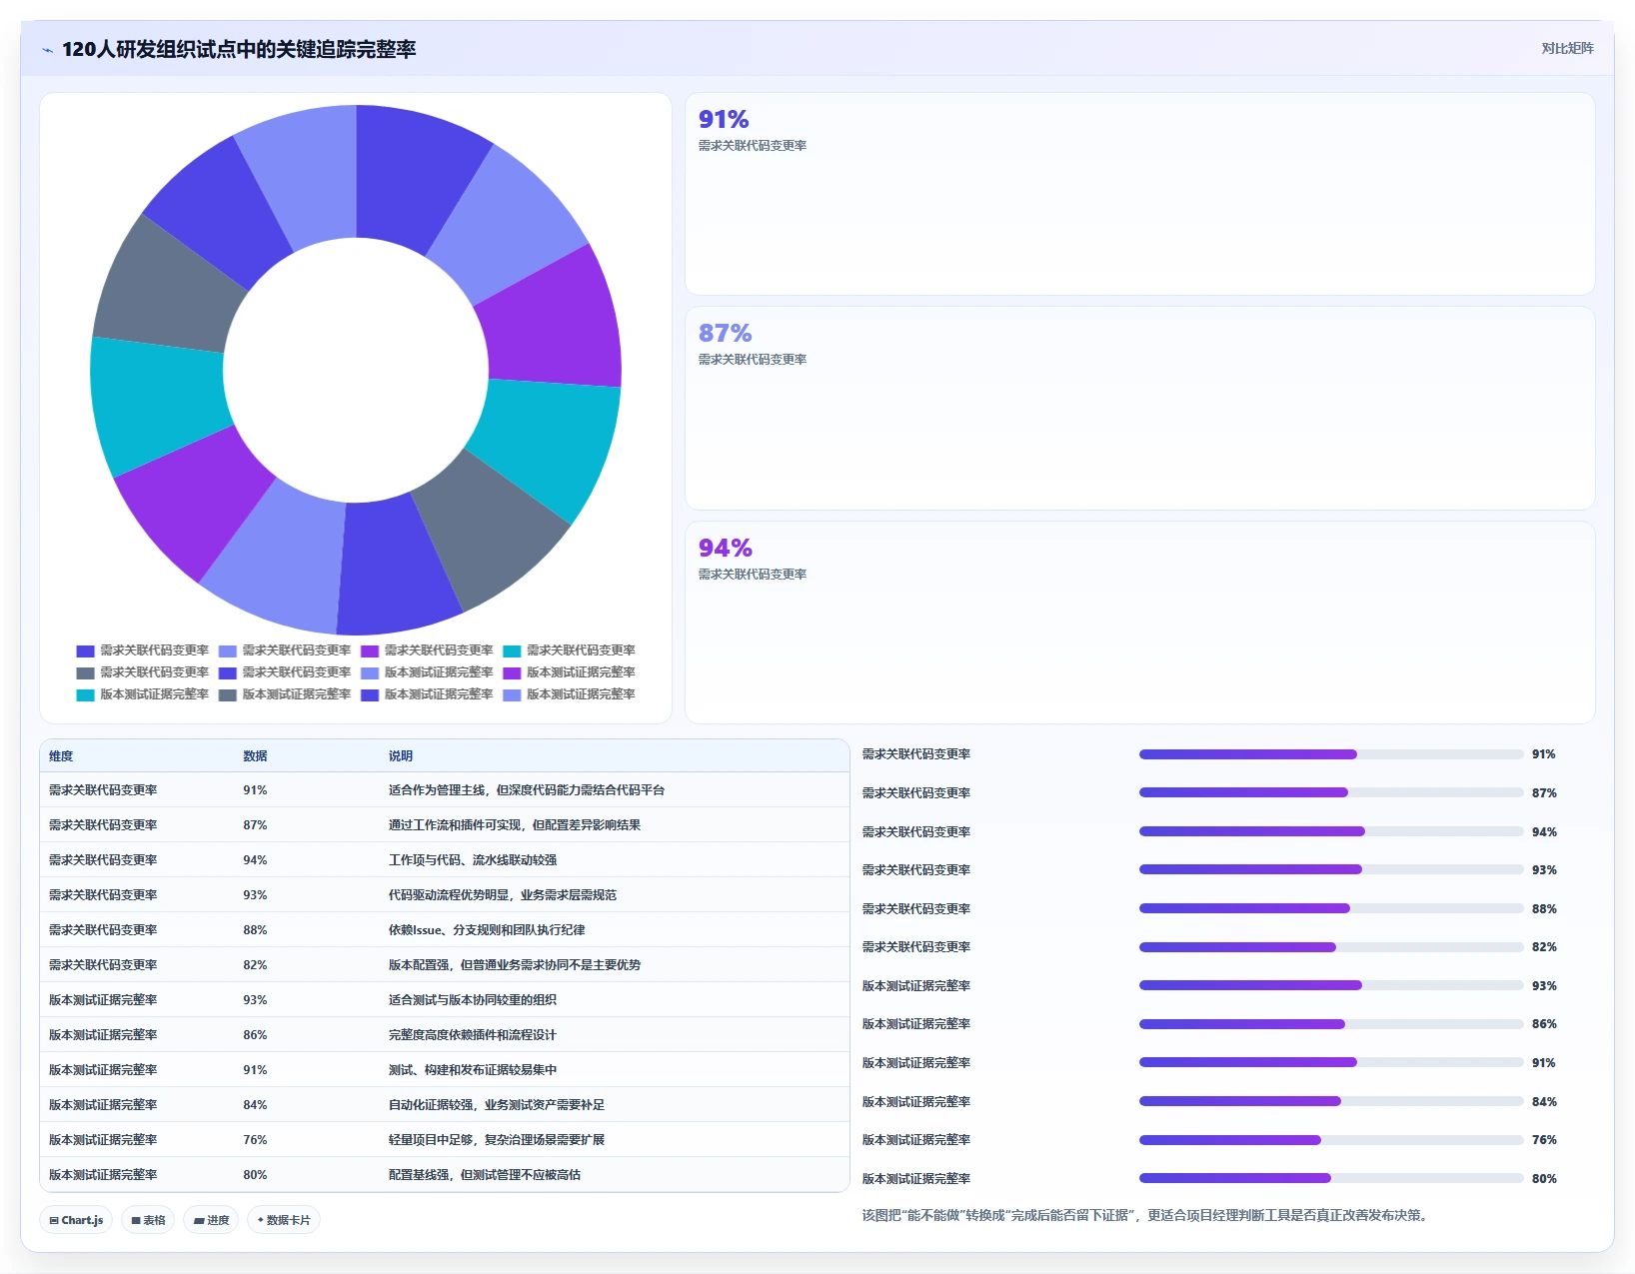Open the 87% data card
Screen dimensions: 1635x1274
(1140, 409)
